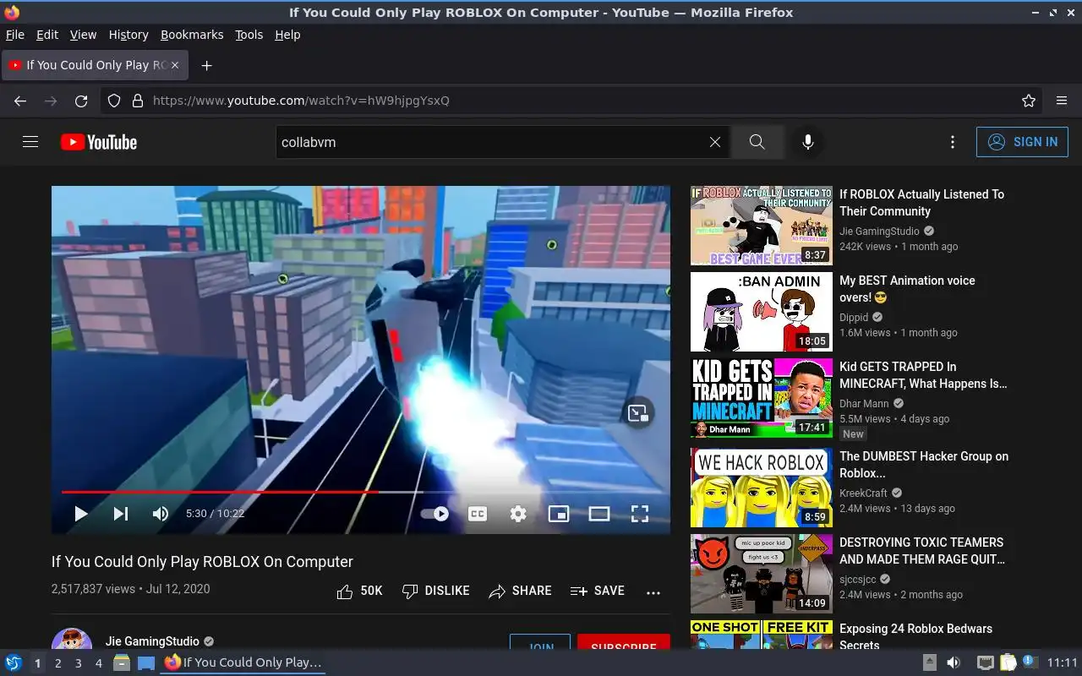This screenshot has height=676, width=1082.
Task: Skip to the next video
Action: pyautogui.click(x=121, y=513)
